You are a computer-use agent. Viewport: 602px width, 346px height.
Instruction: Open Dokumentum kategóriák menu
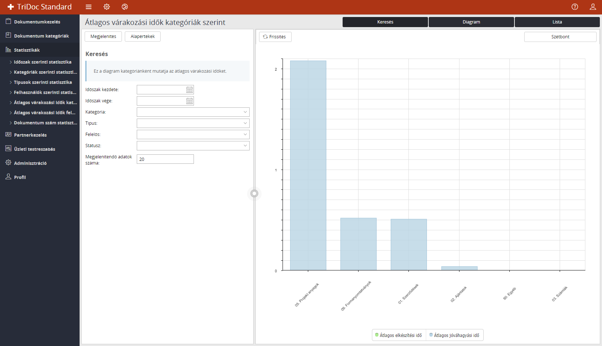(40, 36)
